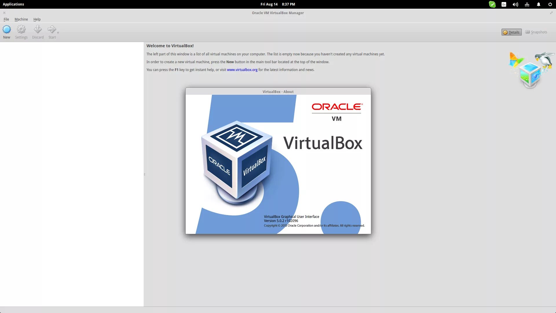
Task: Click the notifications bell icon
Action: click(x=539, y=4)
